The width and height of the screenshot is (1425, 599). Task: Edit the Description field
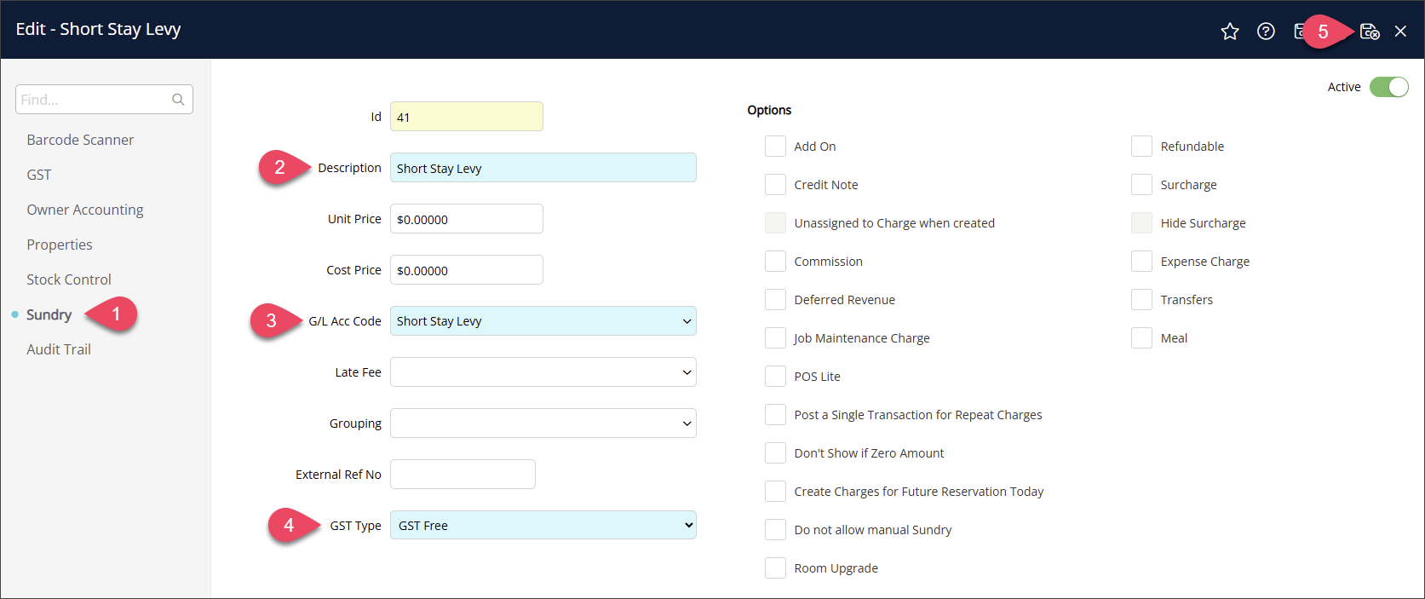(x=543, y=168)
